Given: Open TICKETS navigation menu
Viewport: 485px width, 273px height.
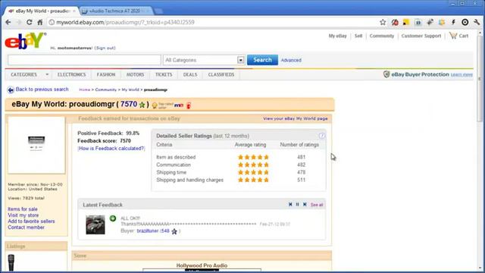Looking at the screenshot, I should [x=164, y=74].
